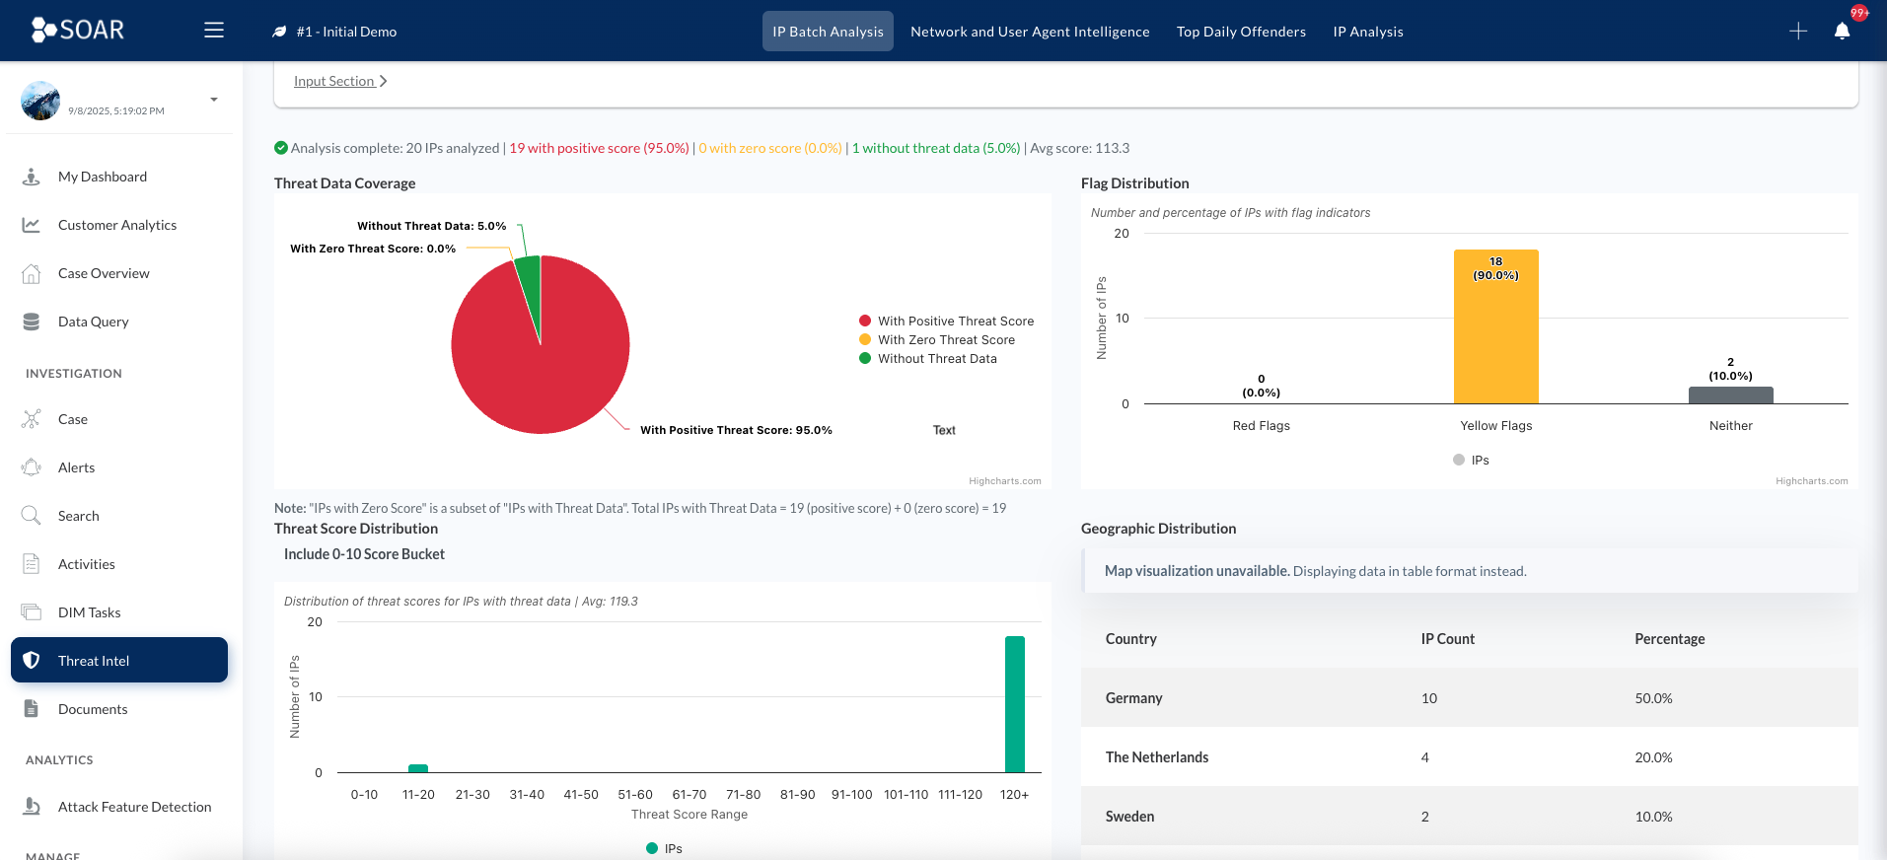Switch to the IP Batch Analysis tab
1887x860 pixels.
[x=828, y=32]
